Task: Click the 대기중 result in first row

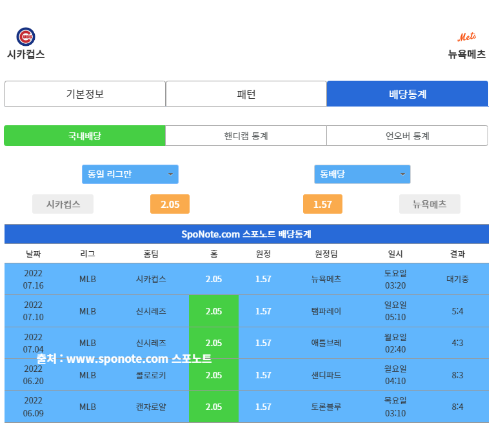Action: 457,279
